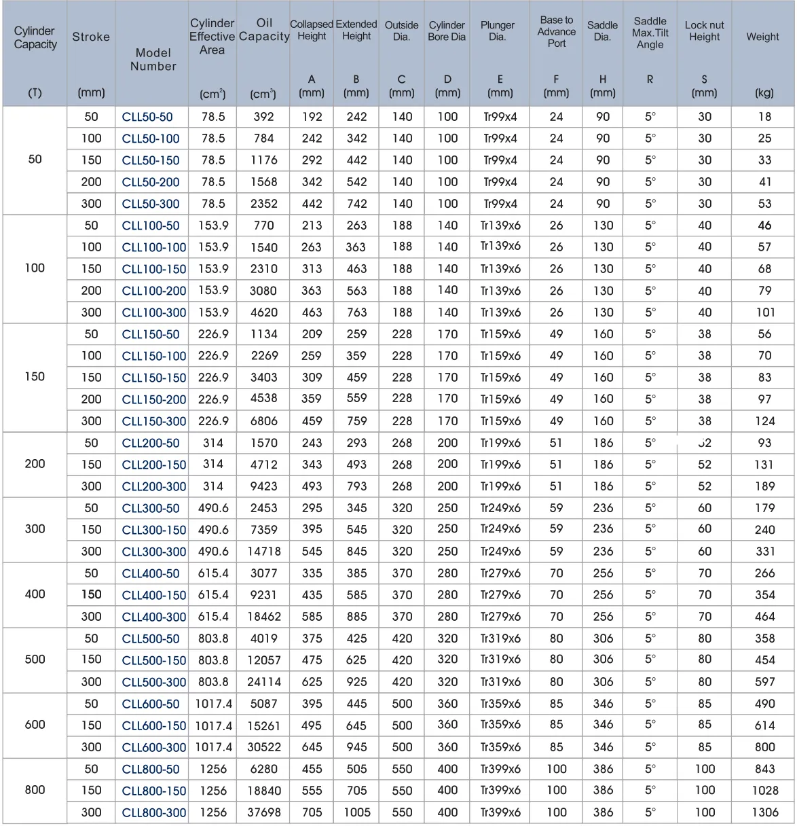Image resolution: width=797 pixels, height=828 pixels.
Task: Select the CLL400-150 model link
Action: point(153,595)
